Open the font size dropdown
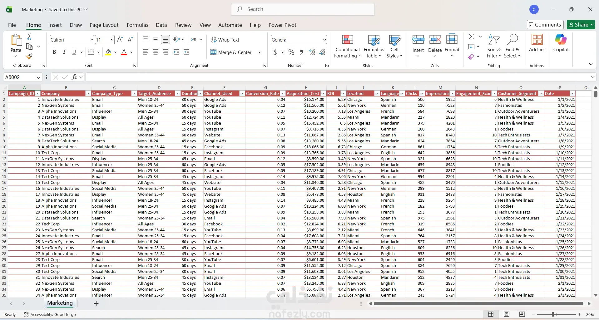This screenshot has height=320, width=599. pos(112,40)
